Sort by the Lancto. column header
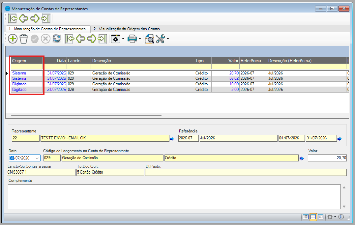The width and height of the screenshot is (355, 225). 79,61
